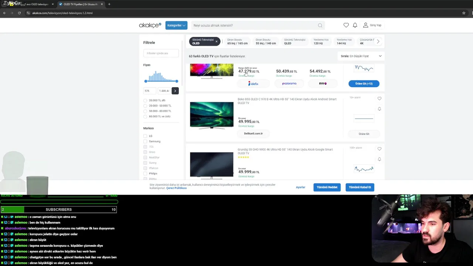The height and width of the screenshot is (266, 473).
Task: Open Grundig 55 GHO 9900 product title
Action: pos(285,151)
